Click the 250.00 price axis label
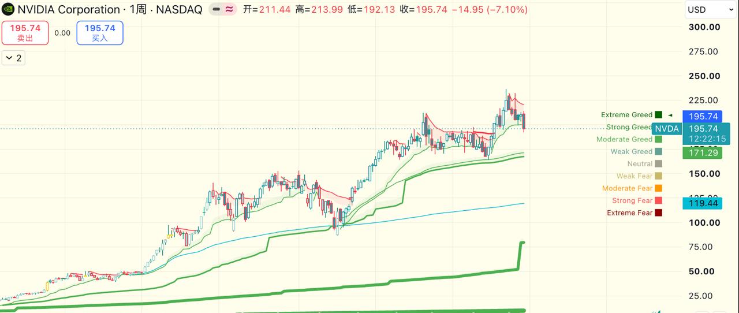Image resolution: width=739 pixels, height=313 pixels. (x=704, y=76)
